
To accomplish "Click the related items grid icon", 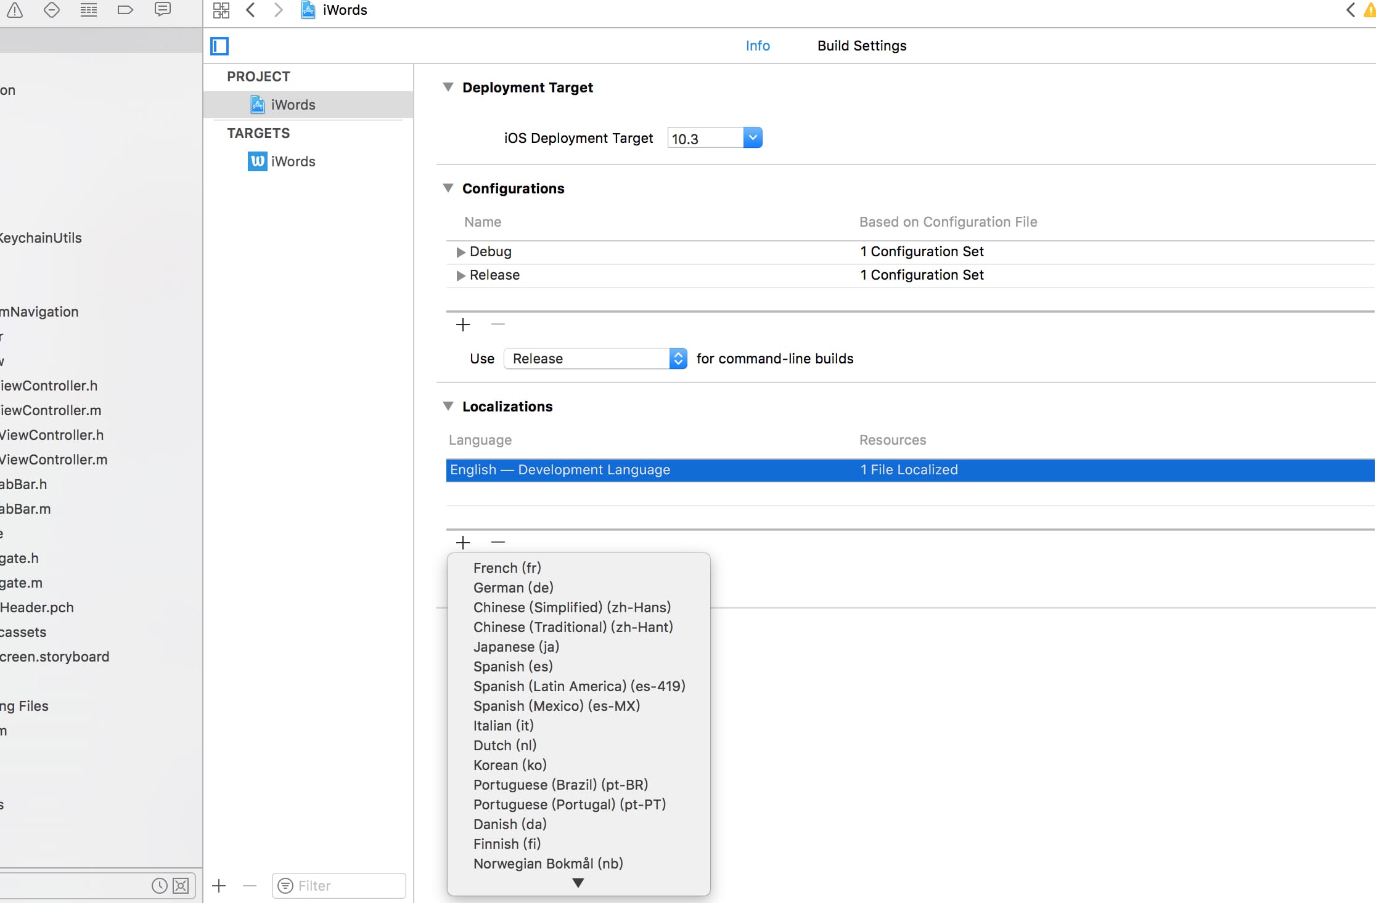I will pyautogui.click(x=221, y=10).
